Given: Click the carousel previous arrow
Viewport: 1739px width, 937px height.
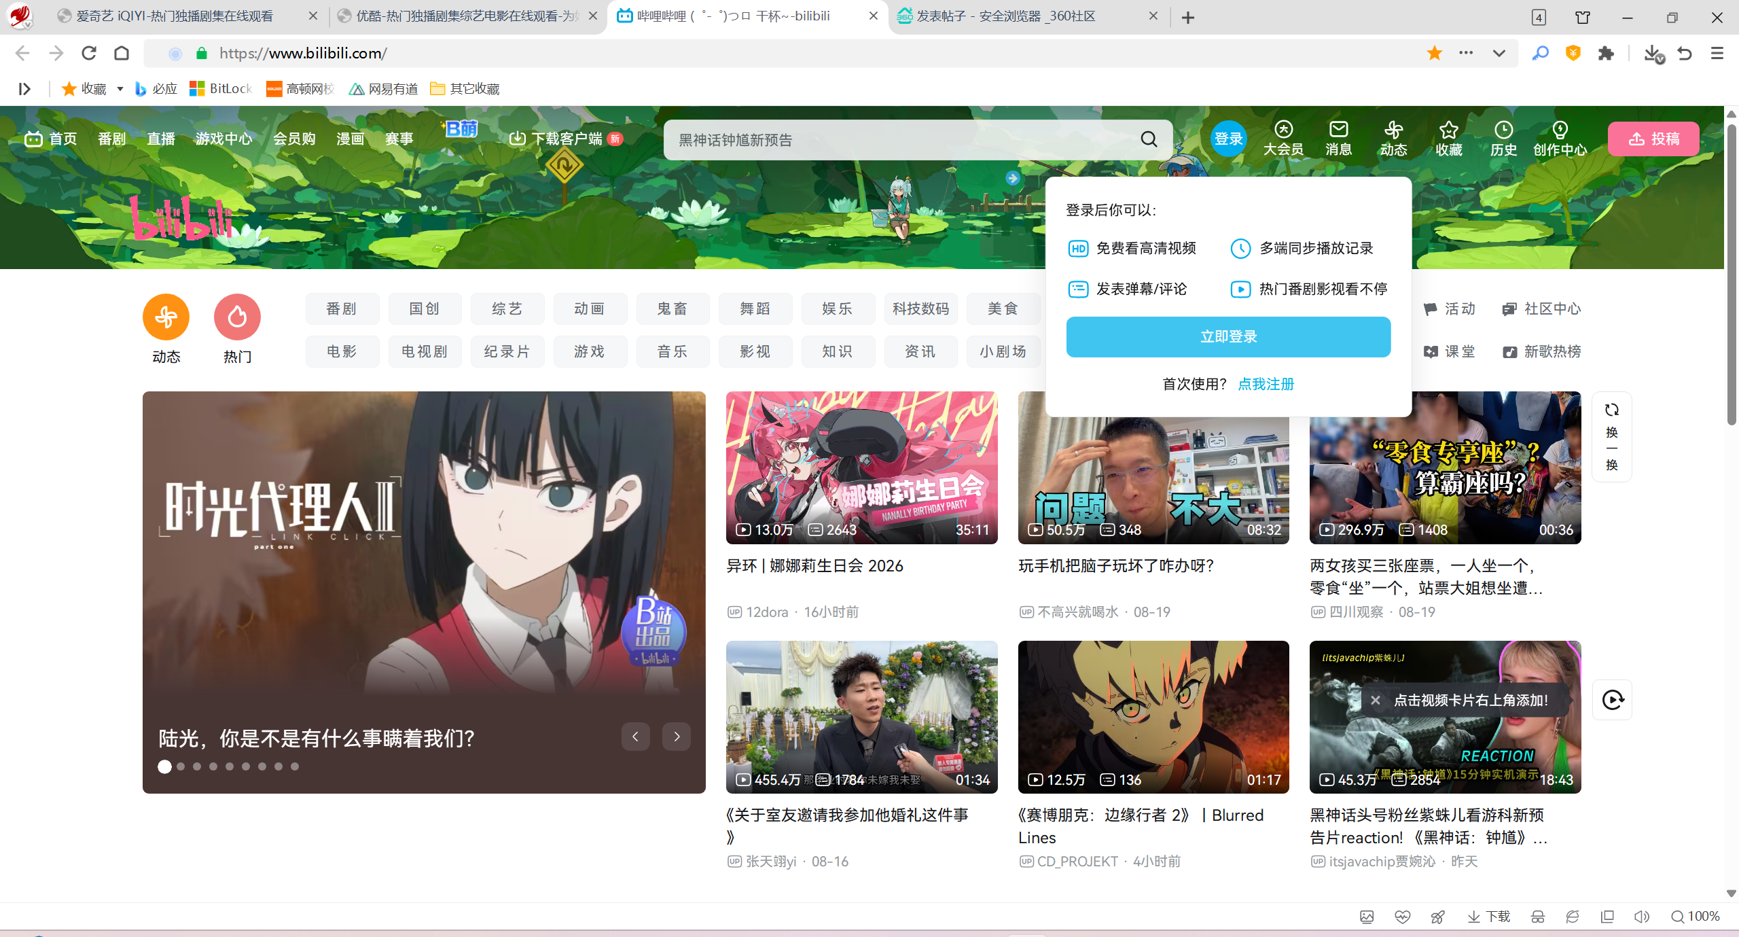Looking at the screenshot, I should click(635, 737).
